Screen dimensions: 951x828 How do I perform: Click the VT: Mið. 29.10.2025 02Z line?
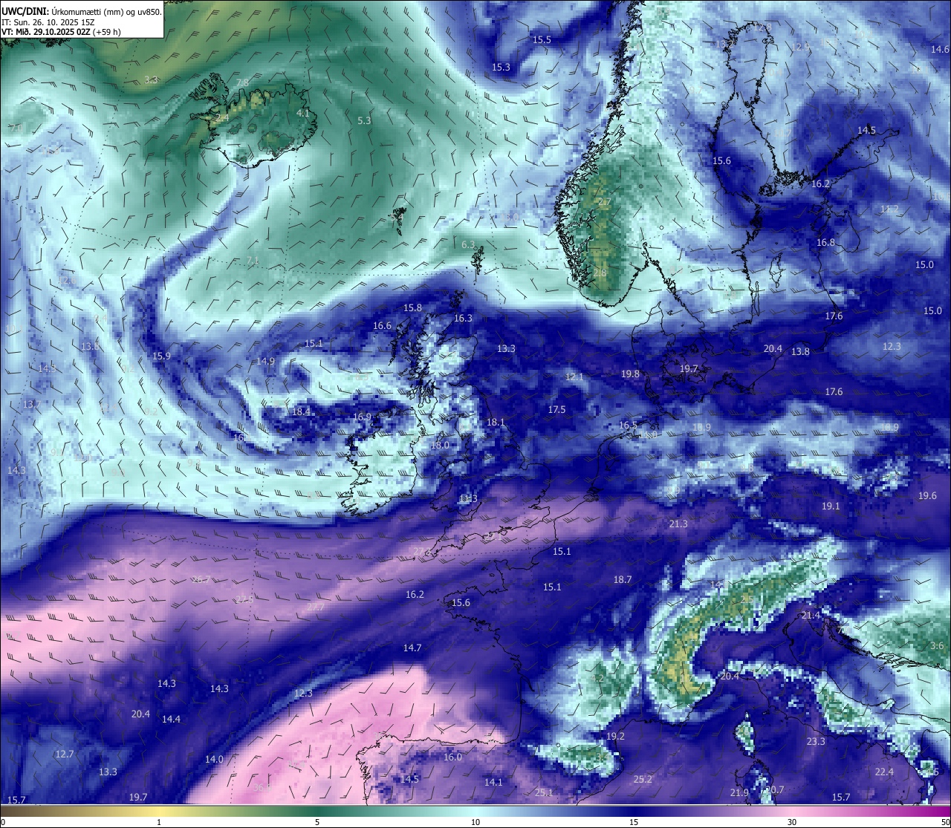[x=61, y=32]
